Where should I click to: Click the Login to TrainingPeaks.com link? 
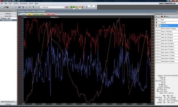coord(167,3)
